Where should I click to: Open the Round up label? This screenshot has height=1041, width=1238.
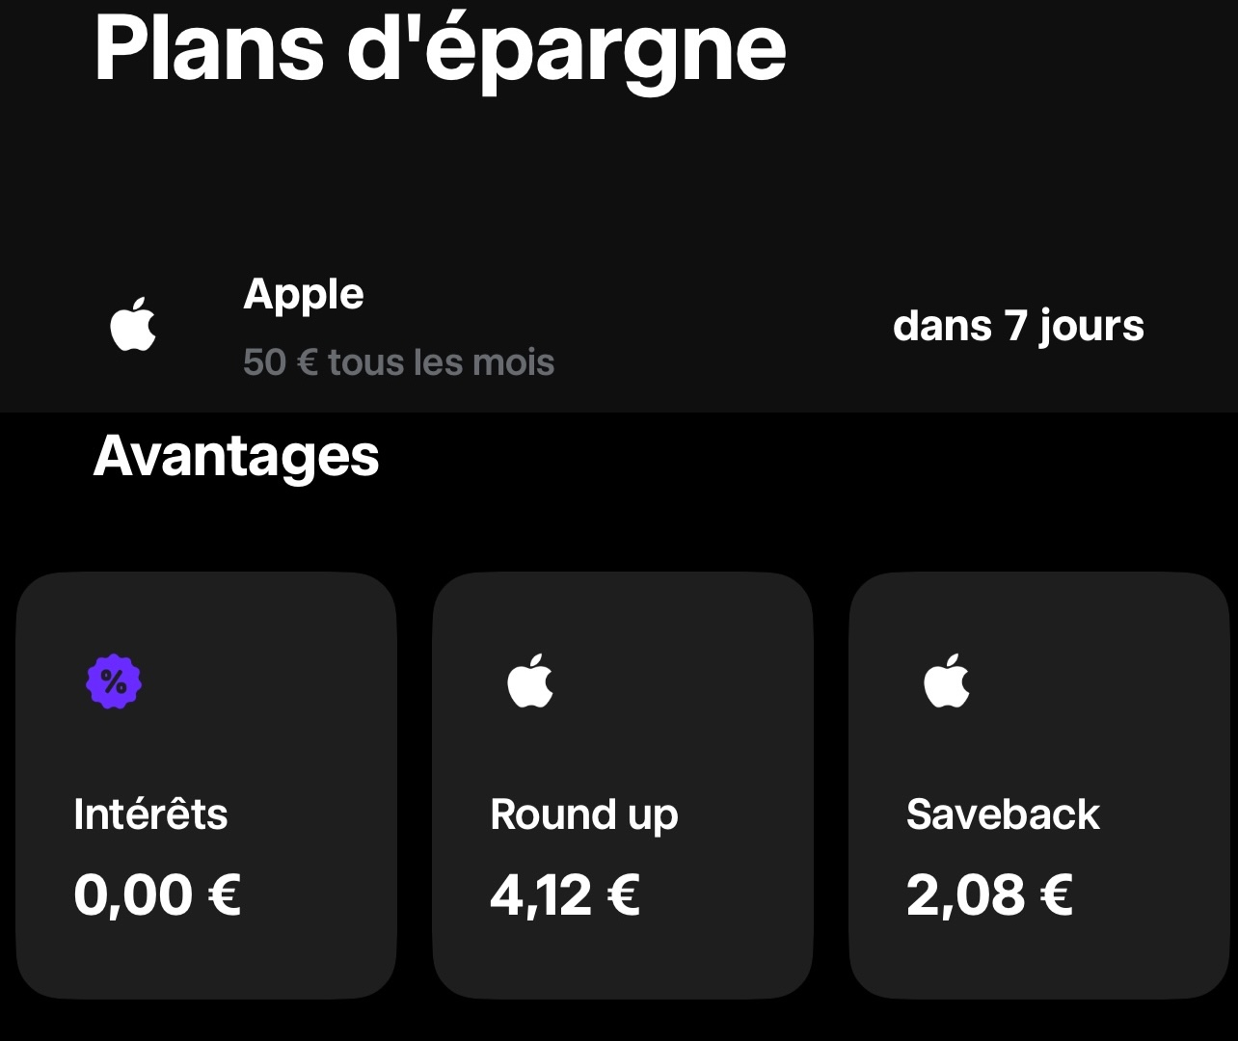584,814
